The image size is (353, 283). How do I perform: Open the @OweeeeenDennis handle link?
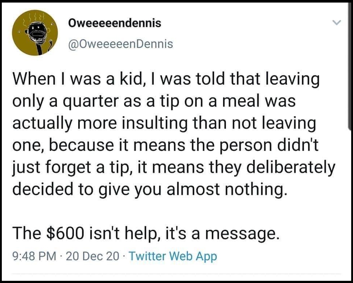(120, 44)
